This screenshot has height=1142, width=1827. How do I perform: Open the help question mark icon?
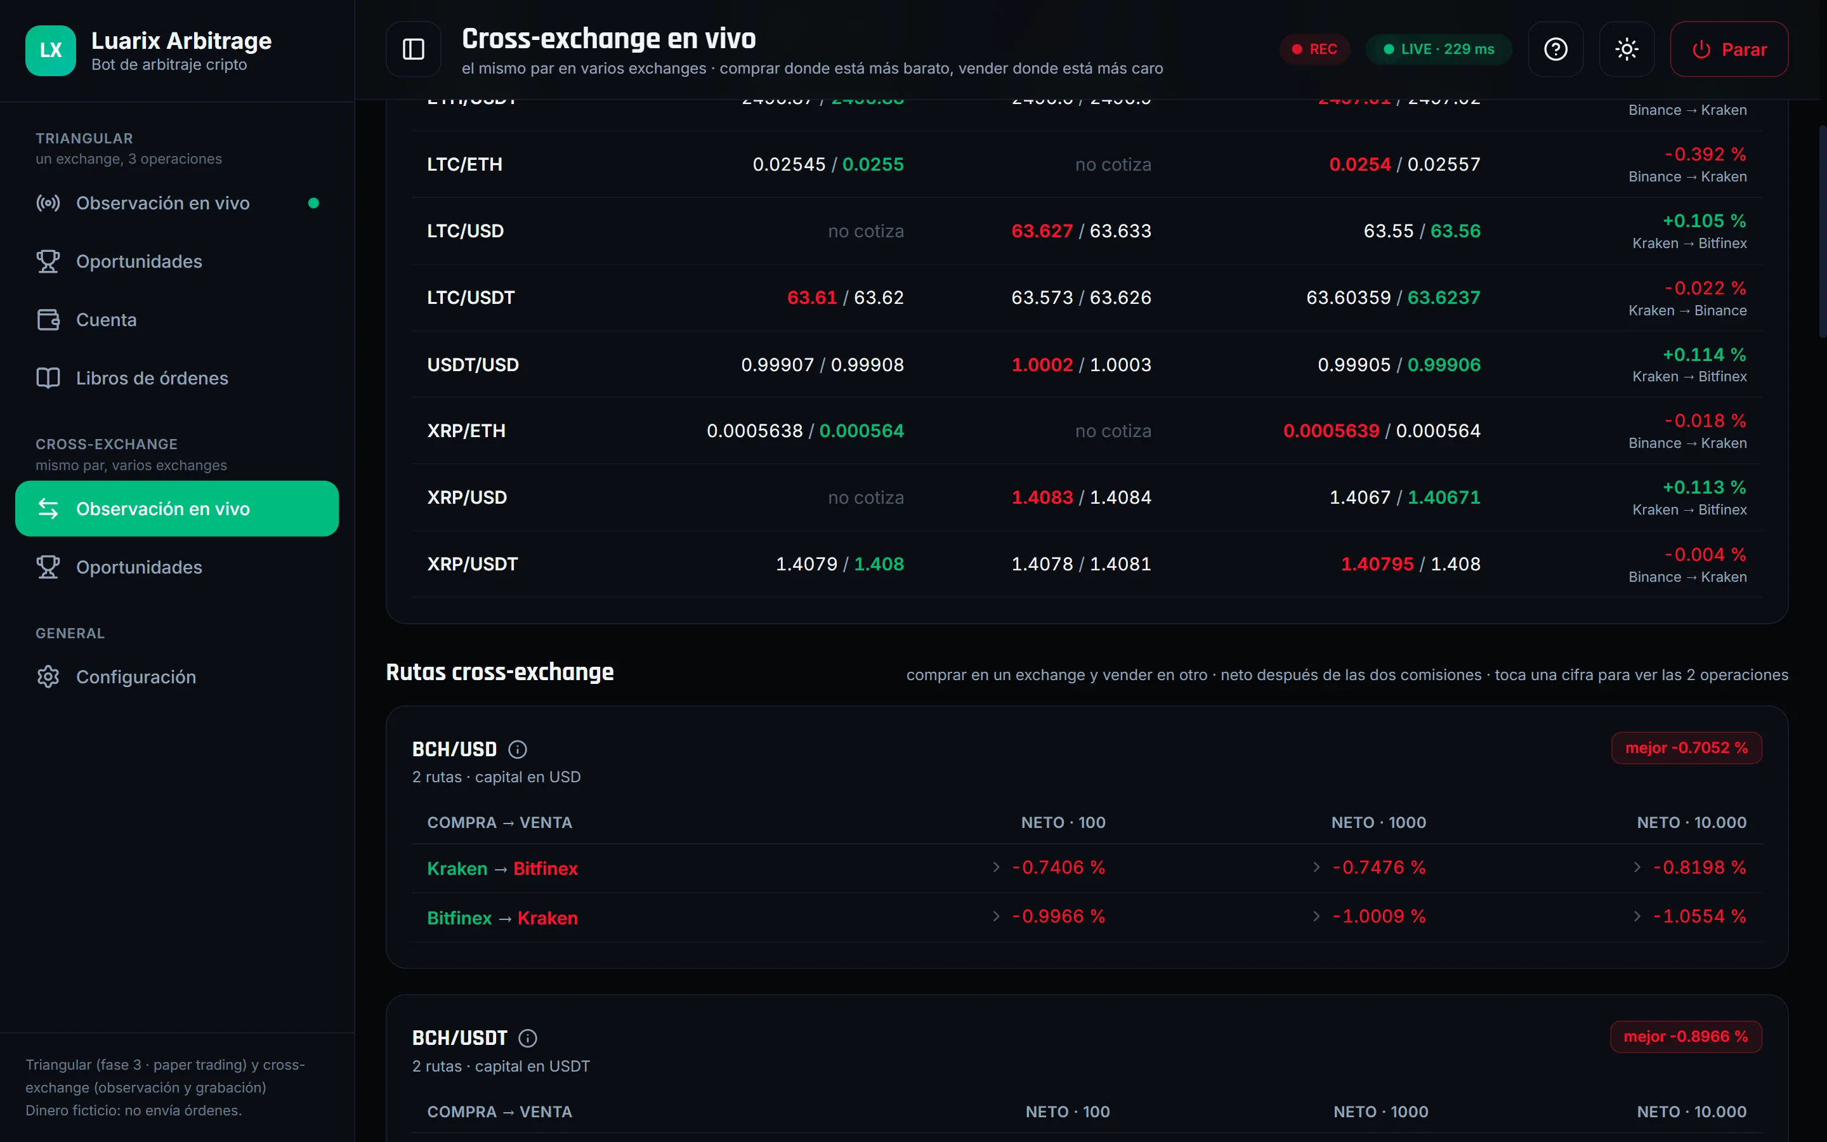1555,49
